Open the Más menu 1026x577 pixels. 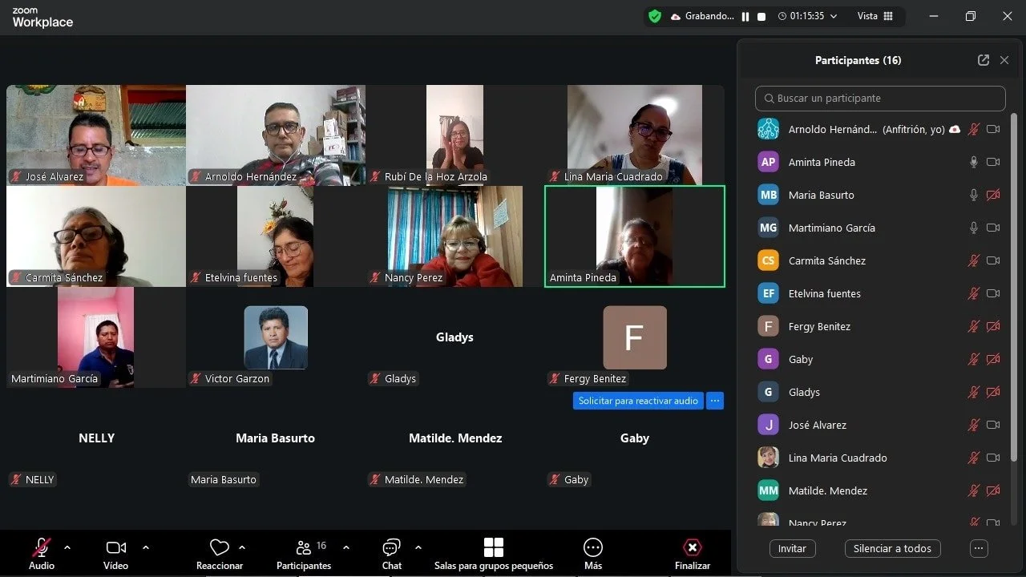593,554
